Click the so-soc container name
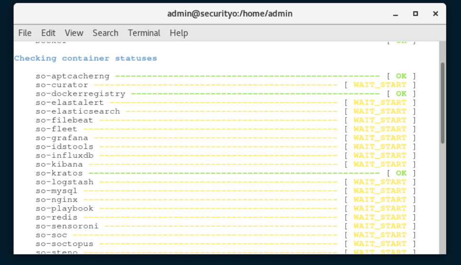Viewport: 461px width, 265px height. pyautogui.click(x=51, y=235)
